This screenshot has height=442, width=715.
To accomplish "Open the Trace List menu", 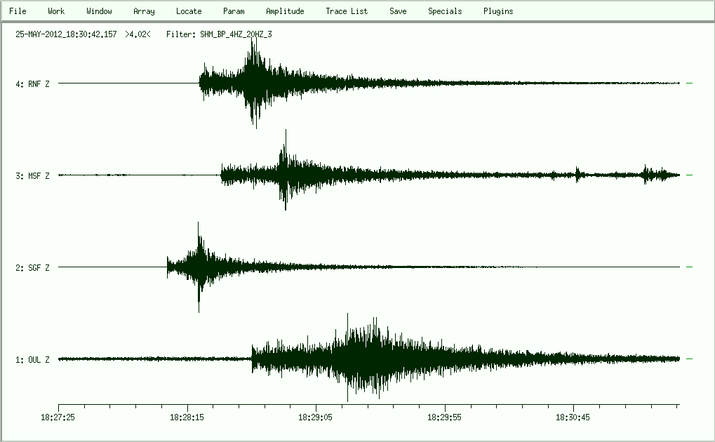I will (347, 11).
